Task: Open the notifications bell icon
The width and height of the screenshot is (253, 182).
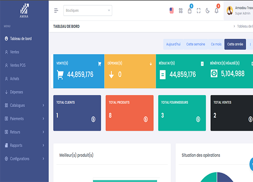Action: pyautogui.click(x=216, y=11)
